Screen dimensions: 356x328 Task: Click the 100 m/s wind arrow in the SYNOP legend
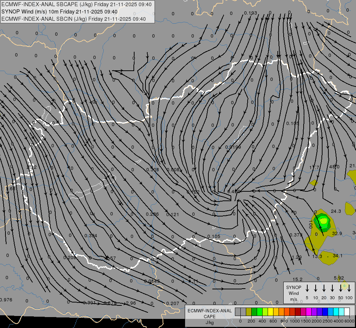coord(349,288)
